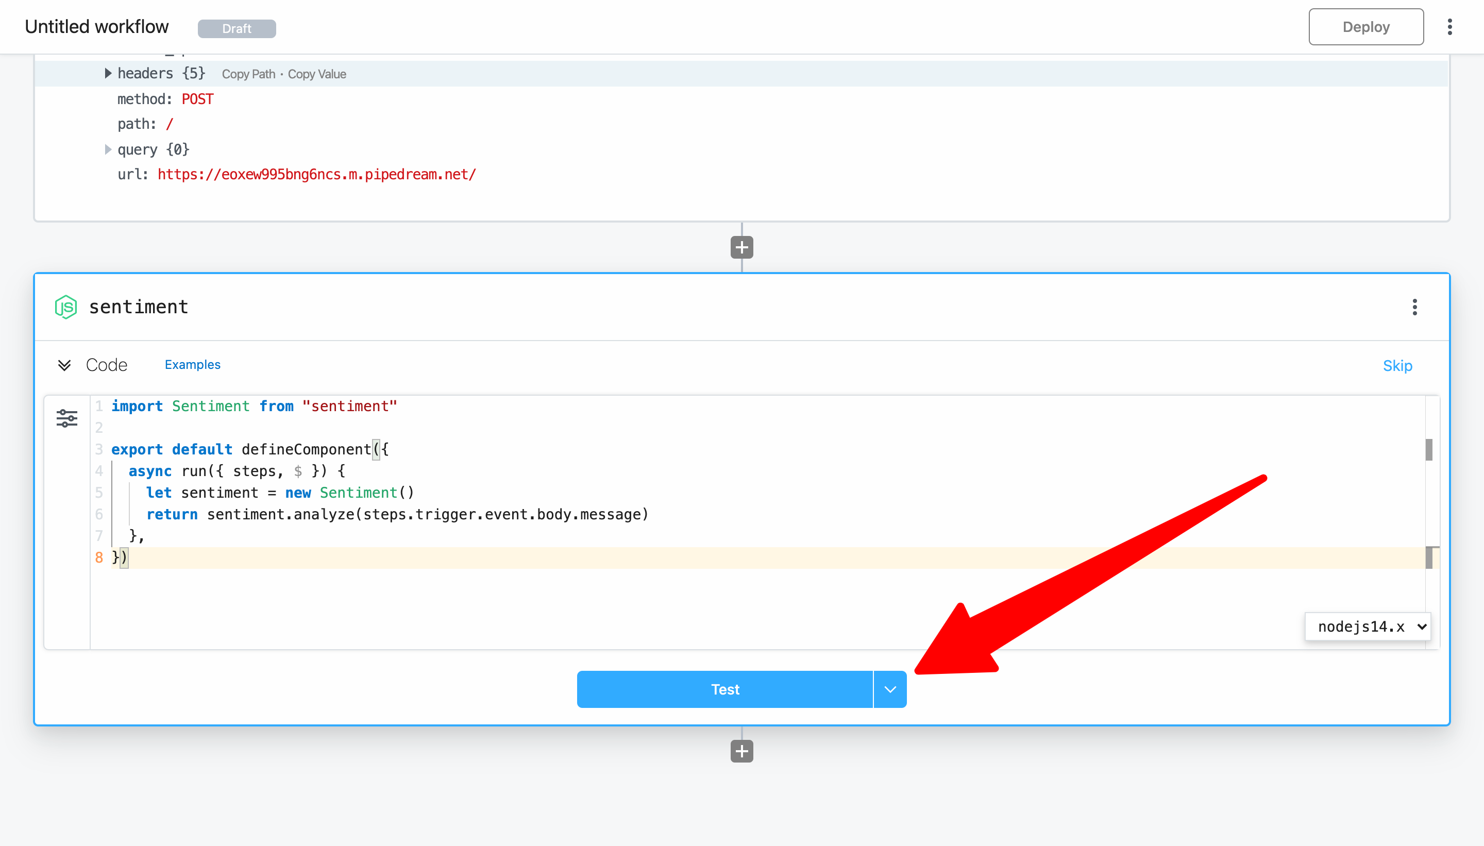1484x846 pixels.
Task: Copy Path for the headers entry
Action: [248, 74]
